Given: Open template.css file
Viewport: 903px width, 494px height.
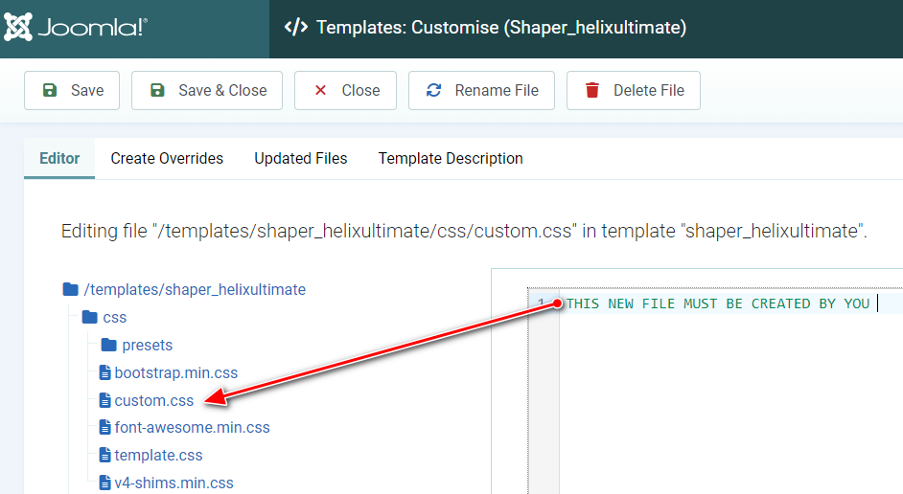Looking at the screenshot, I should (x=159, y=455).
